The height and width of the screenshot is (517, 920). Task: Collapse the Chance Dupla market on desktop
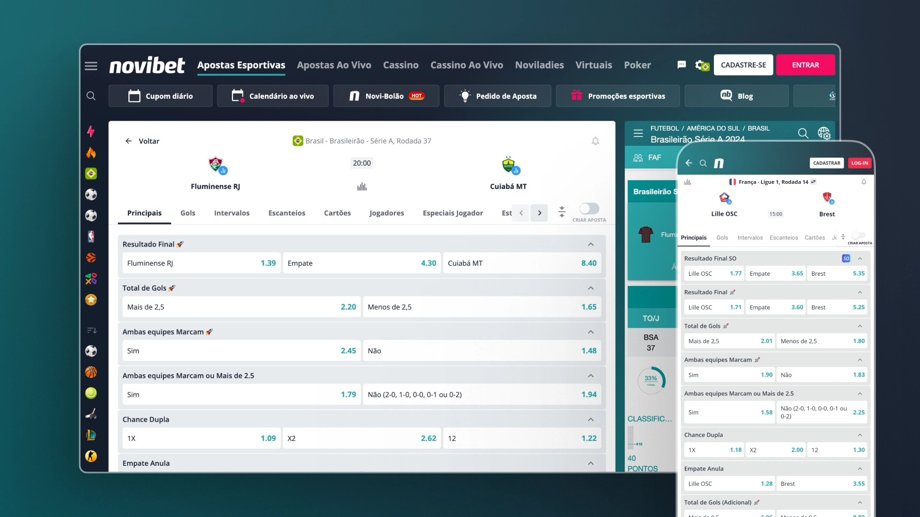591,419
